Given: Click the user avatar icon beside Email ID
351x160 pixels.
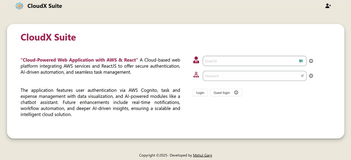Looking at the screenshot, I should coord(196,60).
